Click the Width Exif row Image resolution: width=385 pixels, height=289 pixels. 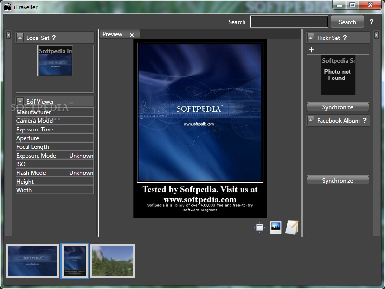coord(55,190)
